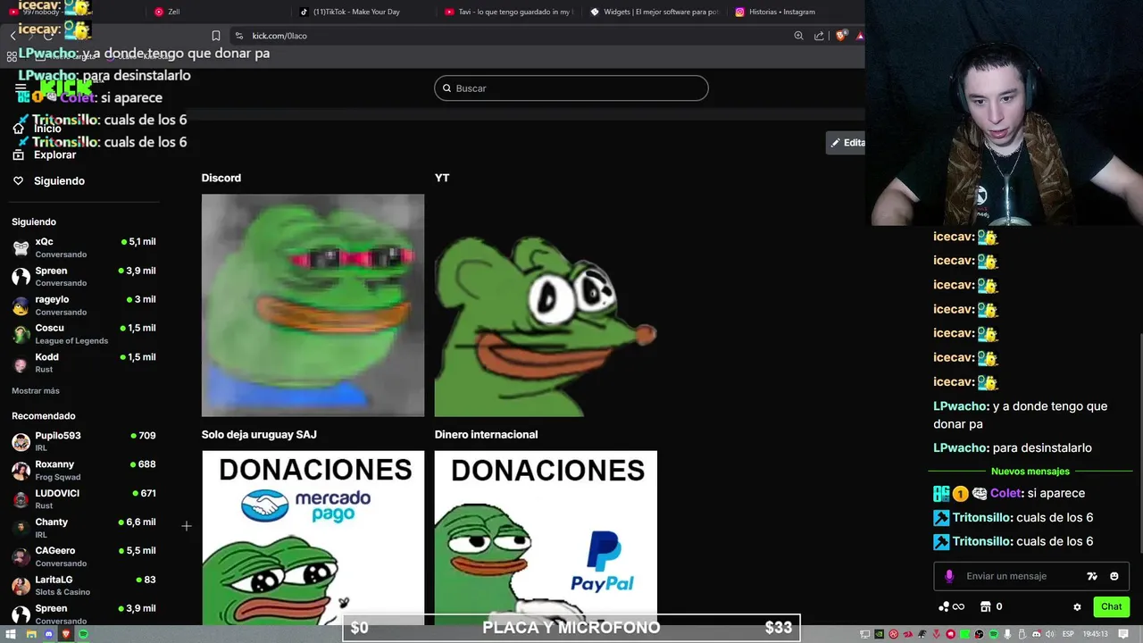The height and width of the screenshot is (643, 1143).
Task: Open the YT Pepe rat panel image
Action: pyautogui.click(x=546, y=305)
